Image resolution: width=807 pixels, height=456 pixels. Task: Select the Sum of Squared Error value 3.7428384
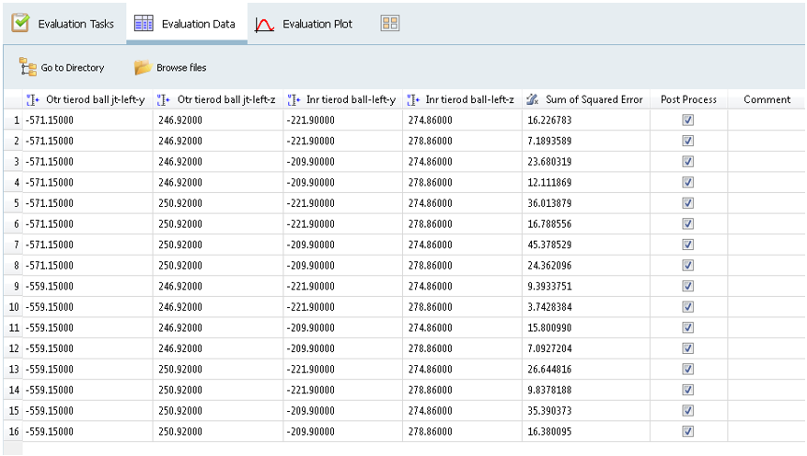pyautogui.click(x=550, y=307)
